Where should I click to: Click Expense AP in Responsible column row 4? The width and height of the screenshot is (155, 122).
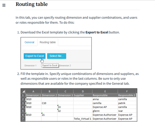click(x=105, y=107)
